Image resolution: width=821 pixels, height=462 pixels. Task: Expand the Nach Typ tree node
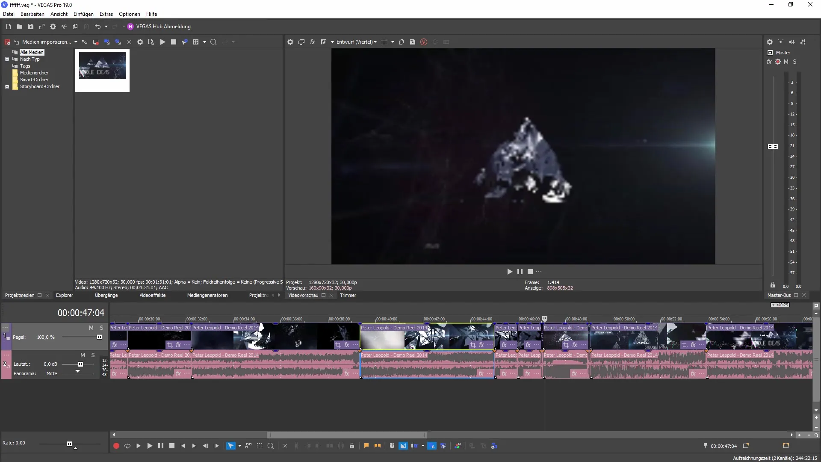(7, 59)
